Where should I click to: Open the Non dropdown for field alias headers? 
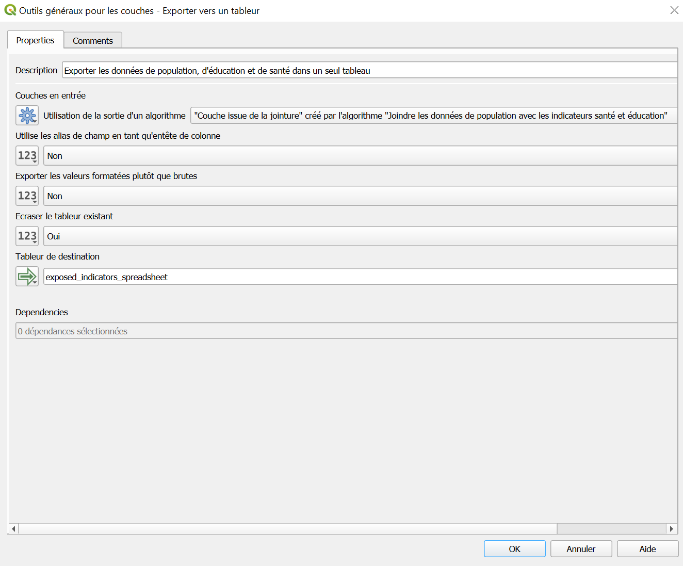(360, 156)
